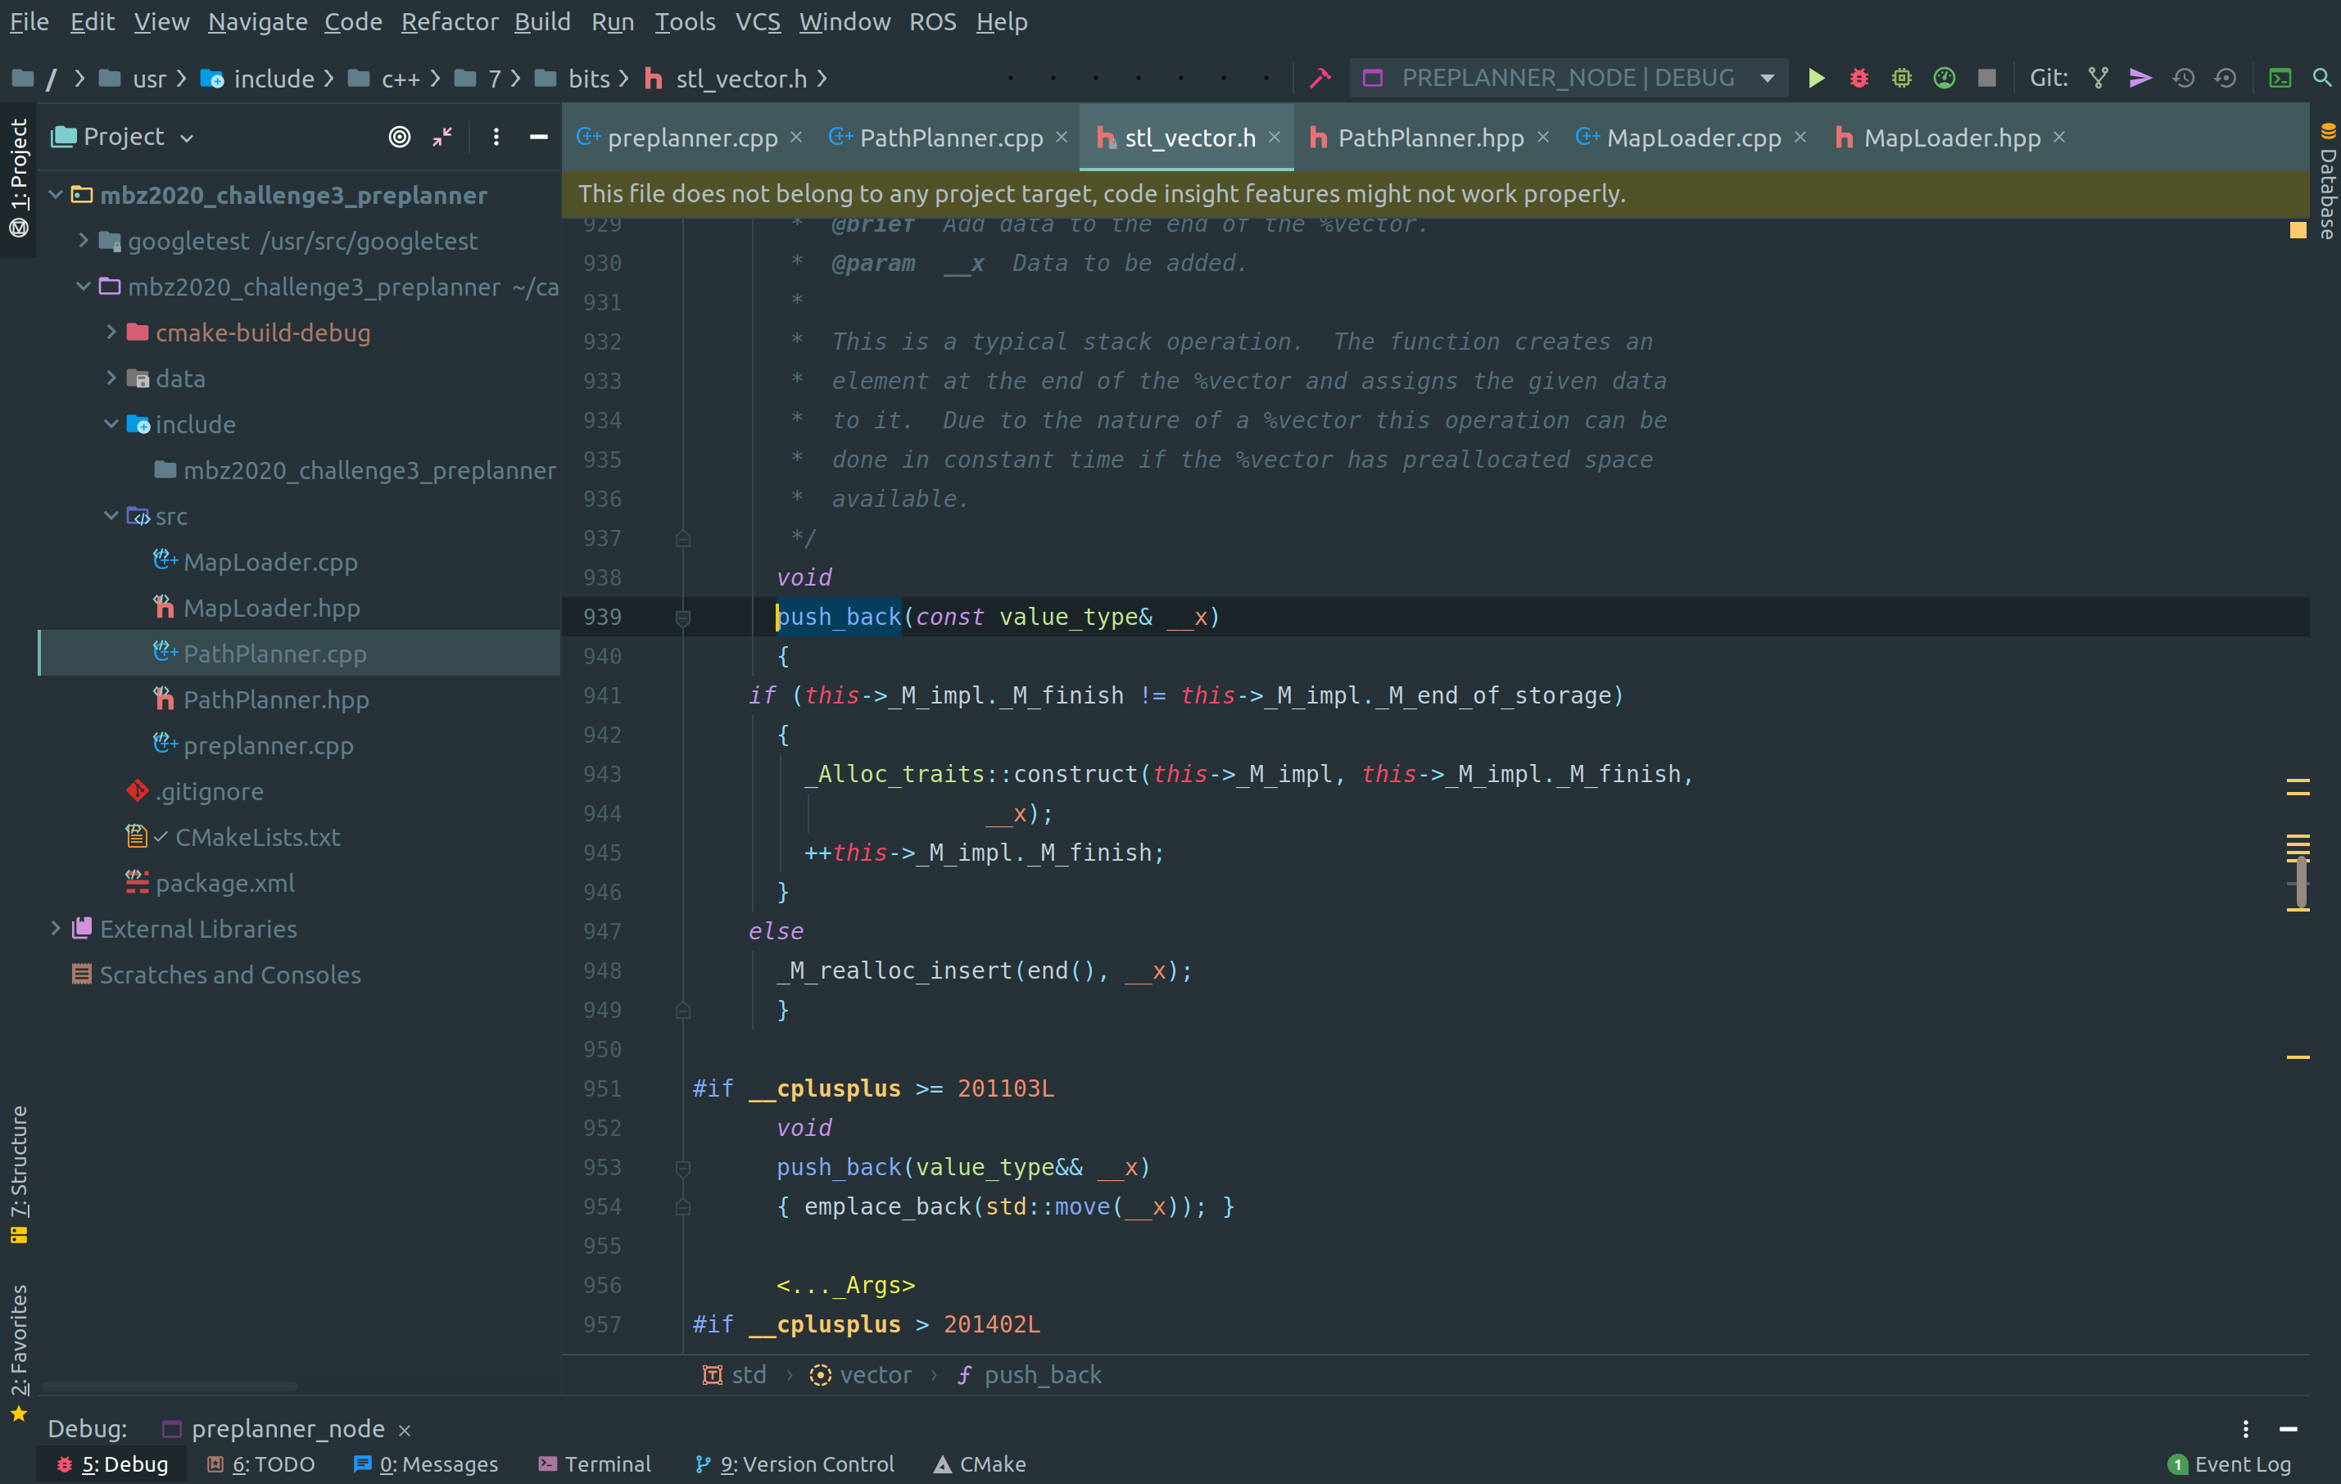The width and height of the screenshot is (2341, 1484).
Task: Toggle code fold at line 939
Action: tap(682, 618)
